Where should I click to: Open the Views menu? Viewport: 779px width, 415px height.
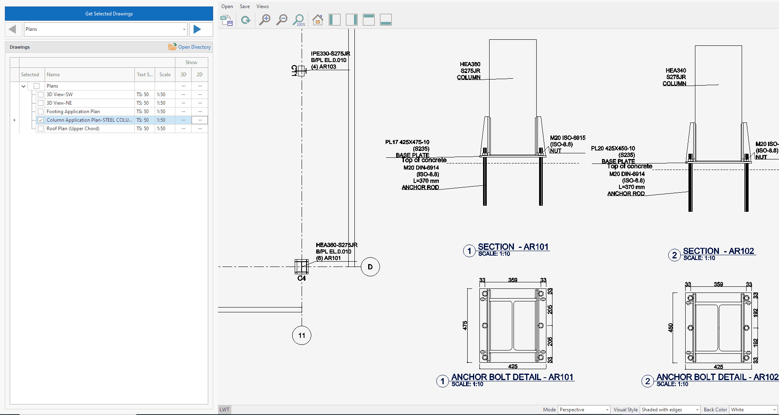pyautogui.click(x=262, y=6)
